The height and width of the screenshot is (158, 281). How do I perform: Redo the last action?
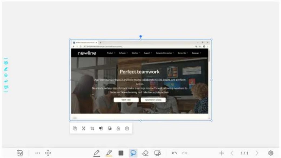(x=184, y=153)
